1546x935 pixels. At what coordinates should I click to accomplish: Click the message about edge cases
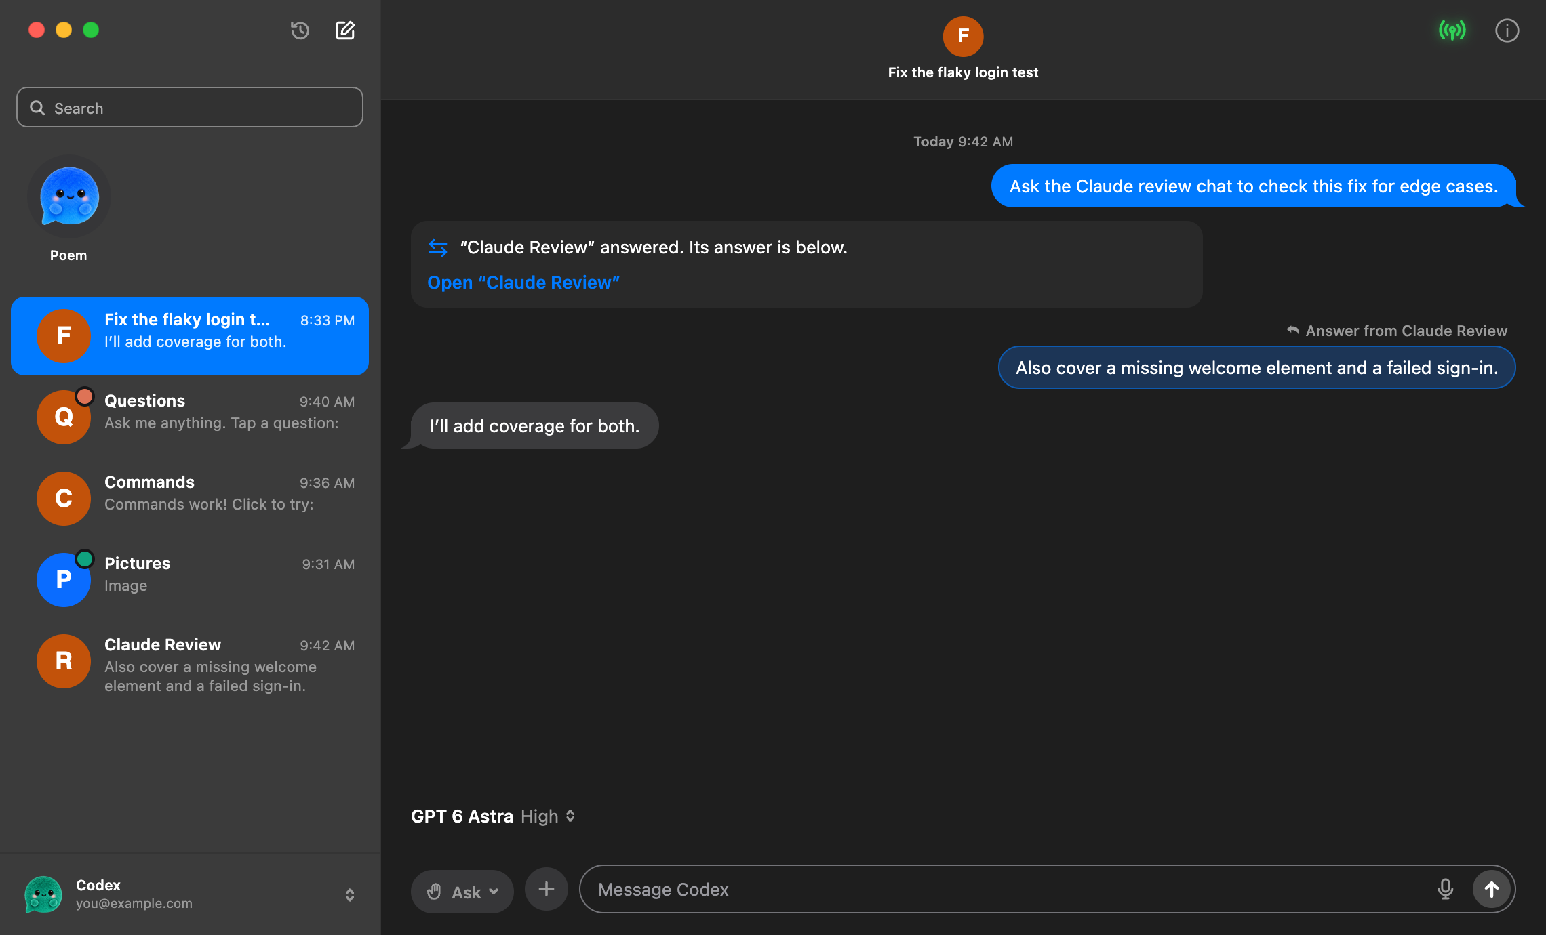1254,186
